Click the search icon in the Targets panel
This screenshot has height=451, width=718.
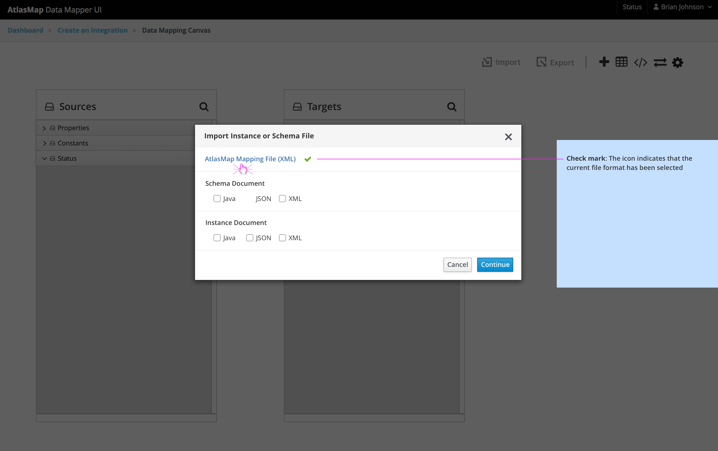pyautogui.click(x=451, y=106)
